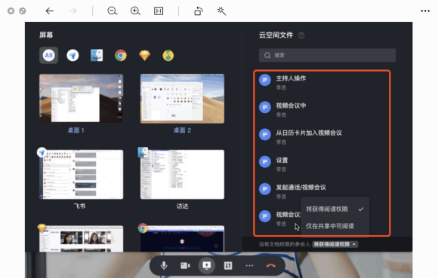Open the more options ellipsis in viewer toolbar

tap(425, 11)
